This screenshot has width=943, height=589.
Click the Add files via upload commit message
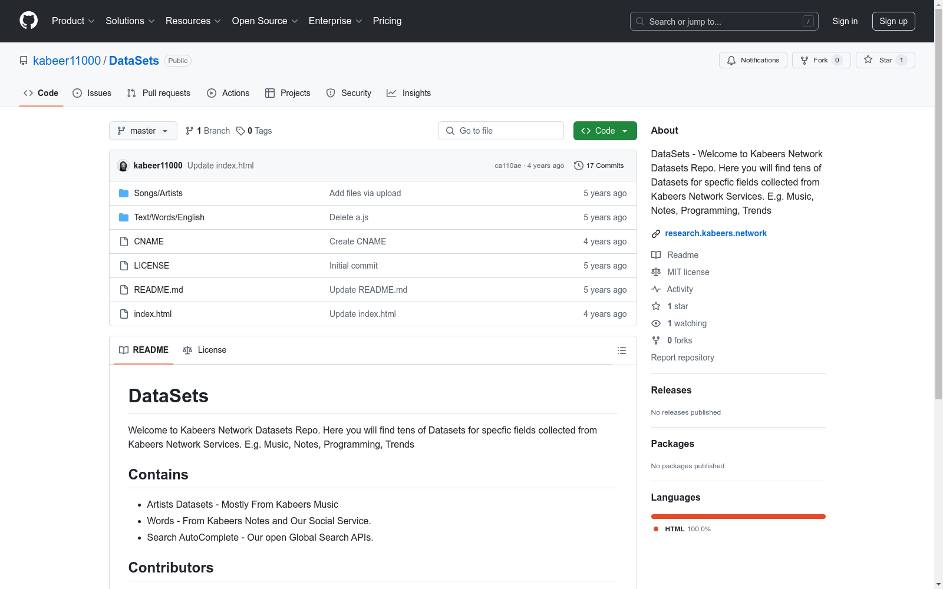(x=365, y=193)
